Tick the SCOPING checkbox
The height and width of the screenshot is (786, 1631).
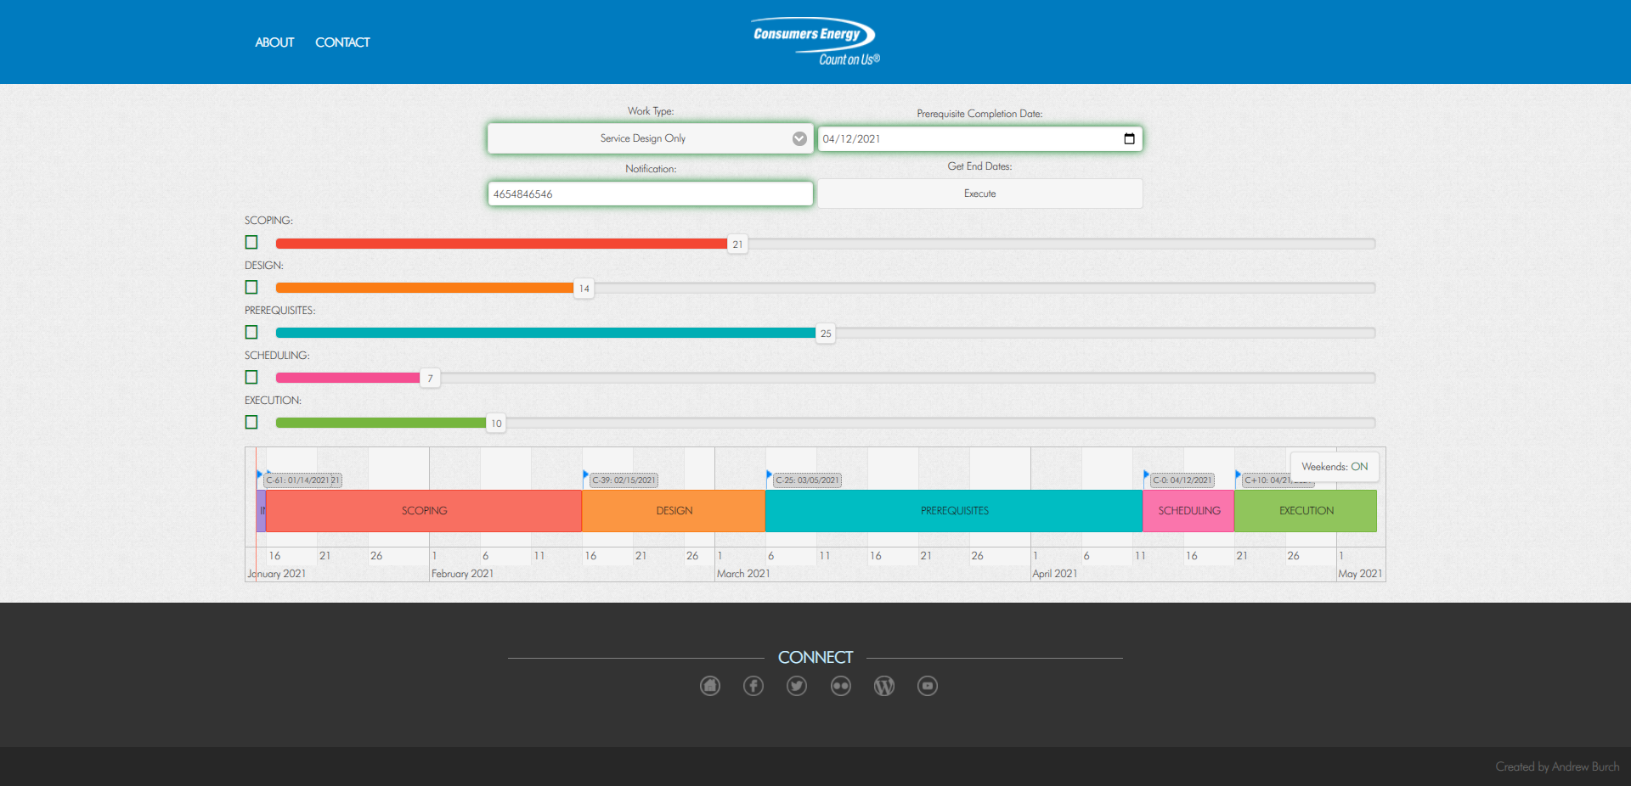(251, 243)
